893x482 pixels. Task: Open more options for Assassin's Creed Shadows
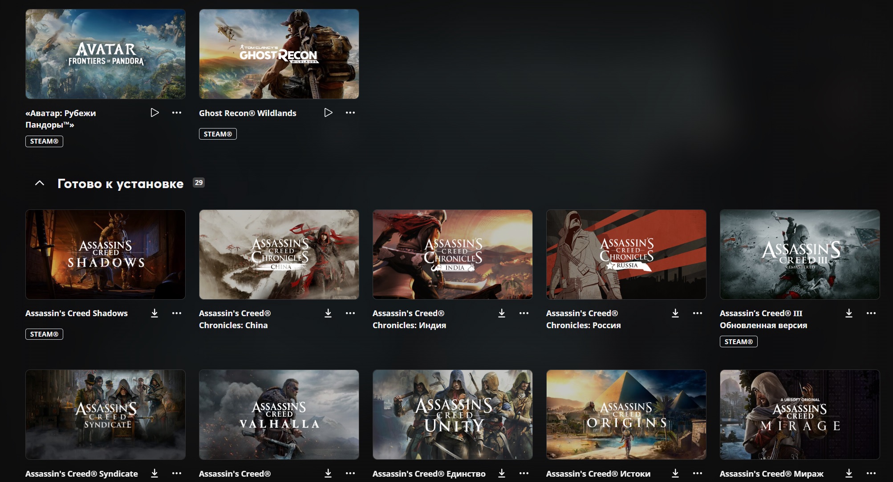(177, 313)
